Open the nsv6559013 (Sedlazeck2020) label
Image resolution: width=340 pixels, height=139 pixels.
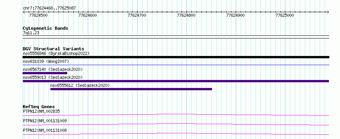click(53, 77)
